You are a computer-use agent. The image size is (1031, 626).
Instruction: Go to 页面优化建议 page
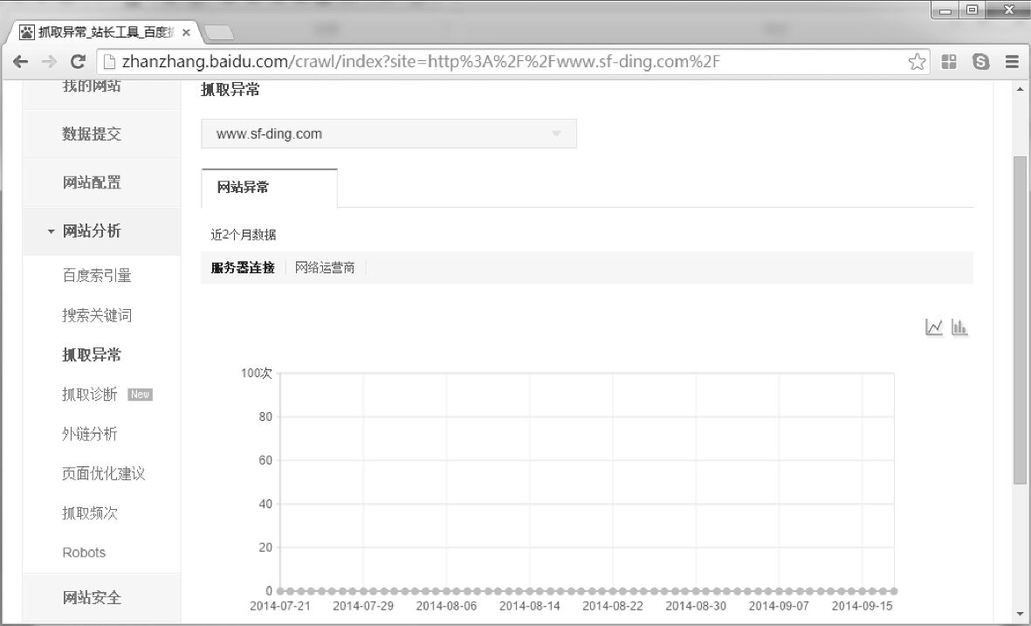[x=103, y=473]
